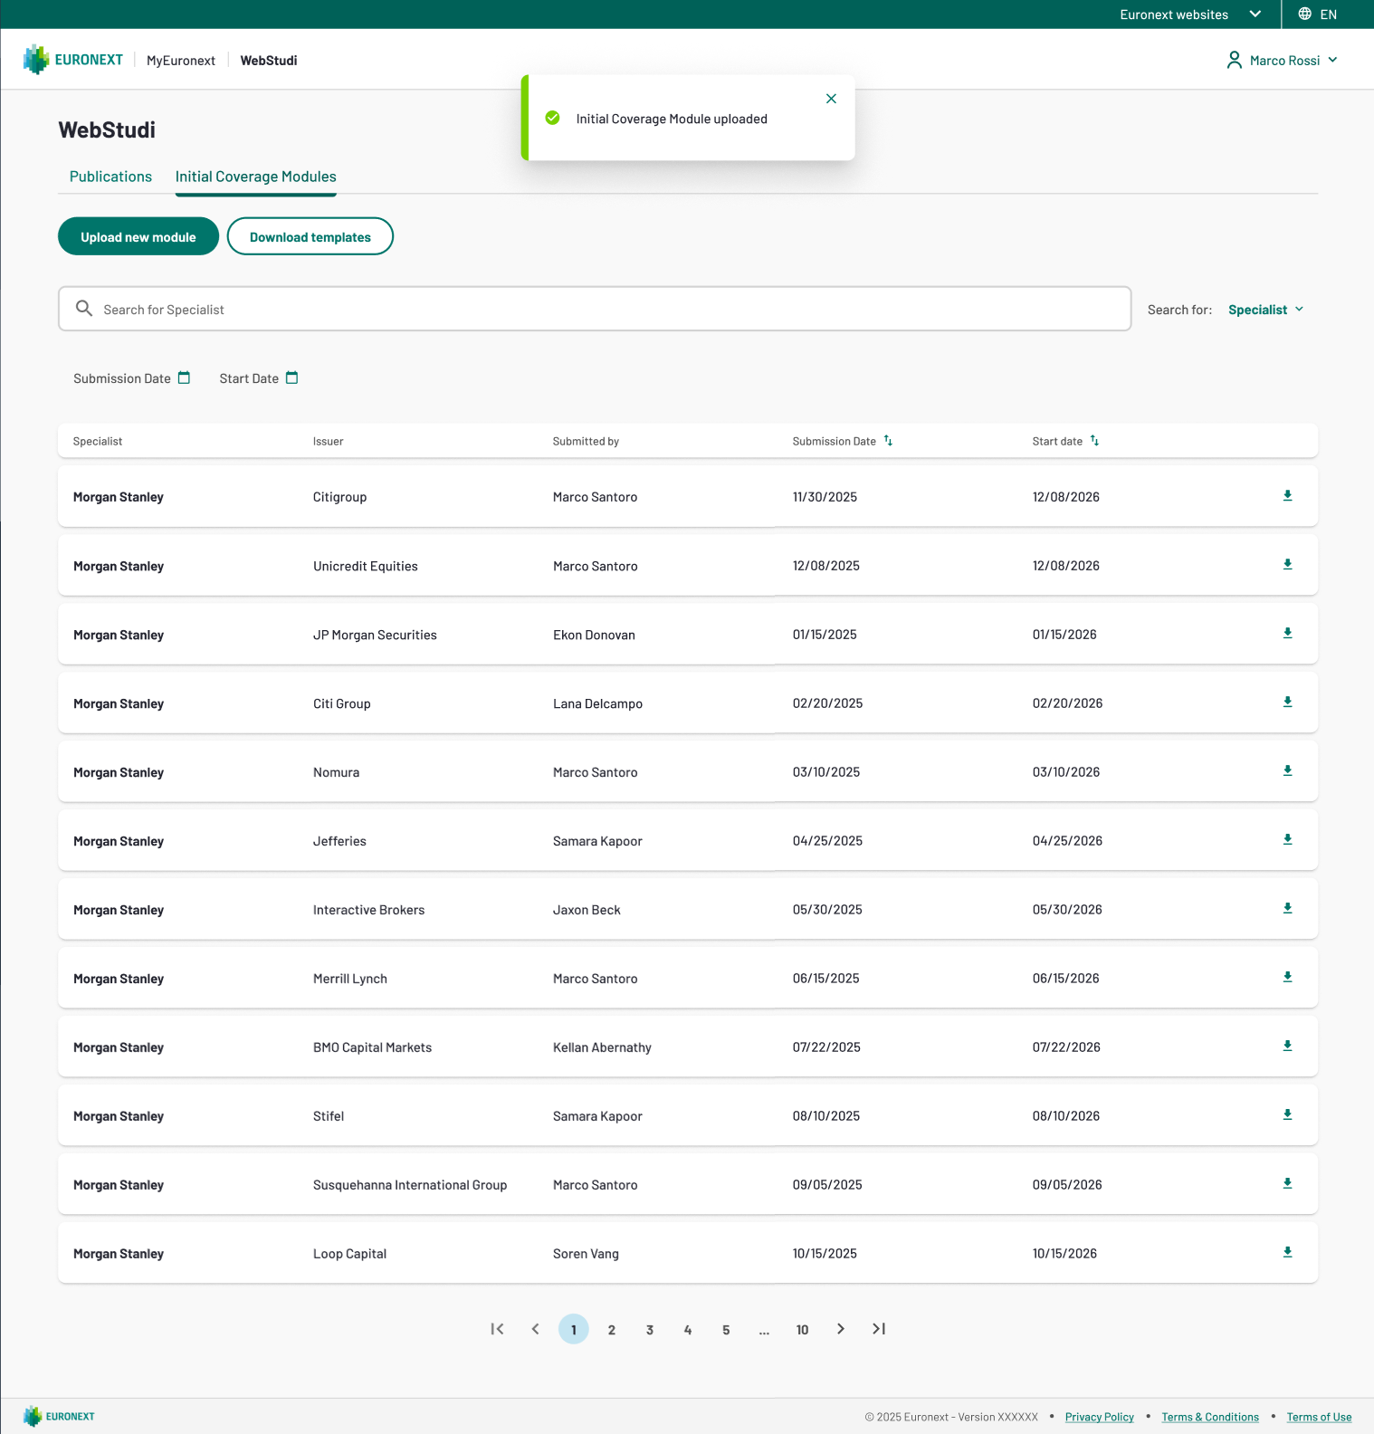Select the Initial Coverage Modules tab
This screenshot has width=1374, height=1434.
[x=256, y=177]
